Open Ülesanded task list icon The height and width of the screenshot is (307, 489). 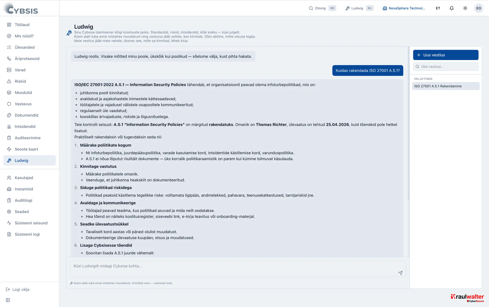9,47
